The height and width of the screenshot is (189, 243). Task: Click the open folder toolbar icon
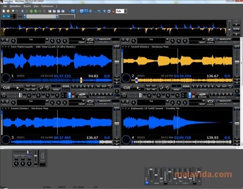tap(8, 11)
